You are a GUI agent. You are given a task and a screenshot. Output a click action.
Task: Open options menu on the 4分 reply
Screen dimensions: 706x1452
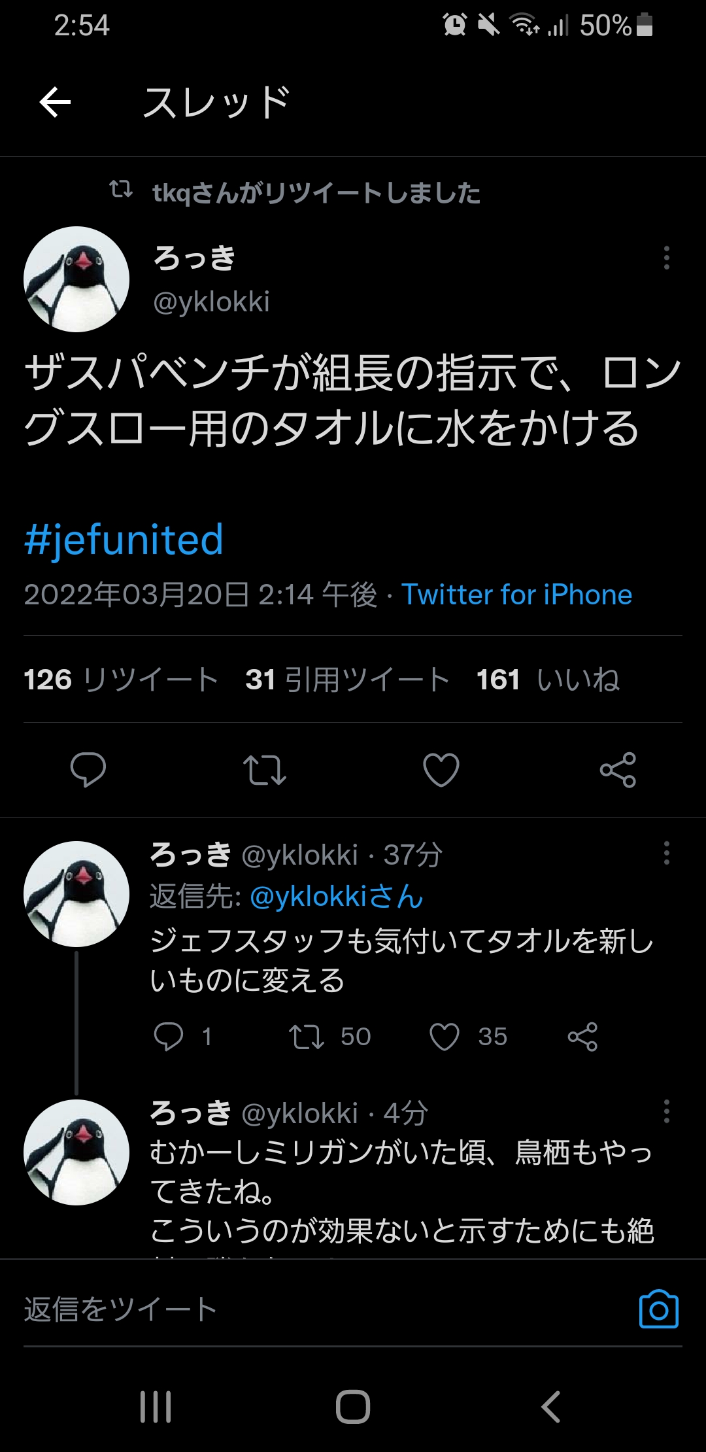(x=666, y=1111)
